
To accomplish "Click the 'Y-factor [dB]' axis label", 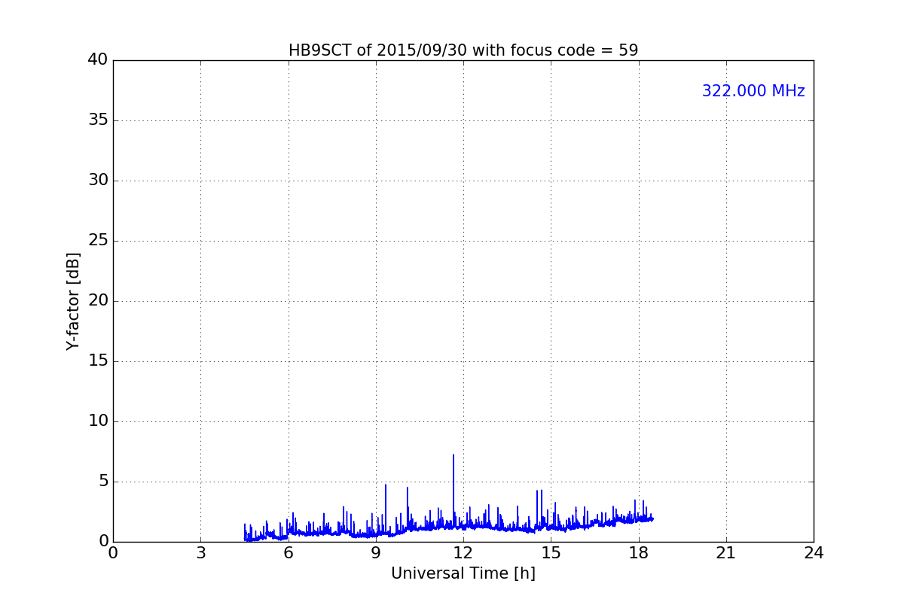I will [73, 301].
